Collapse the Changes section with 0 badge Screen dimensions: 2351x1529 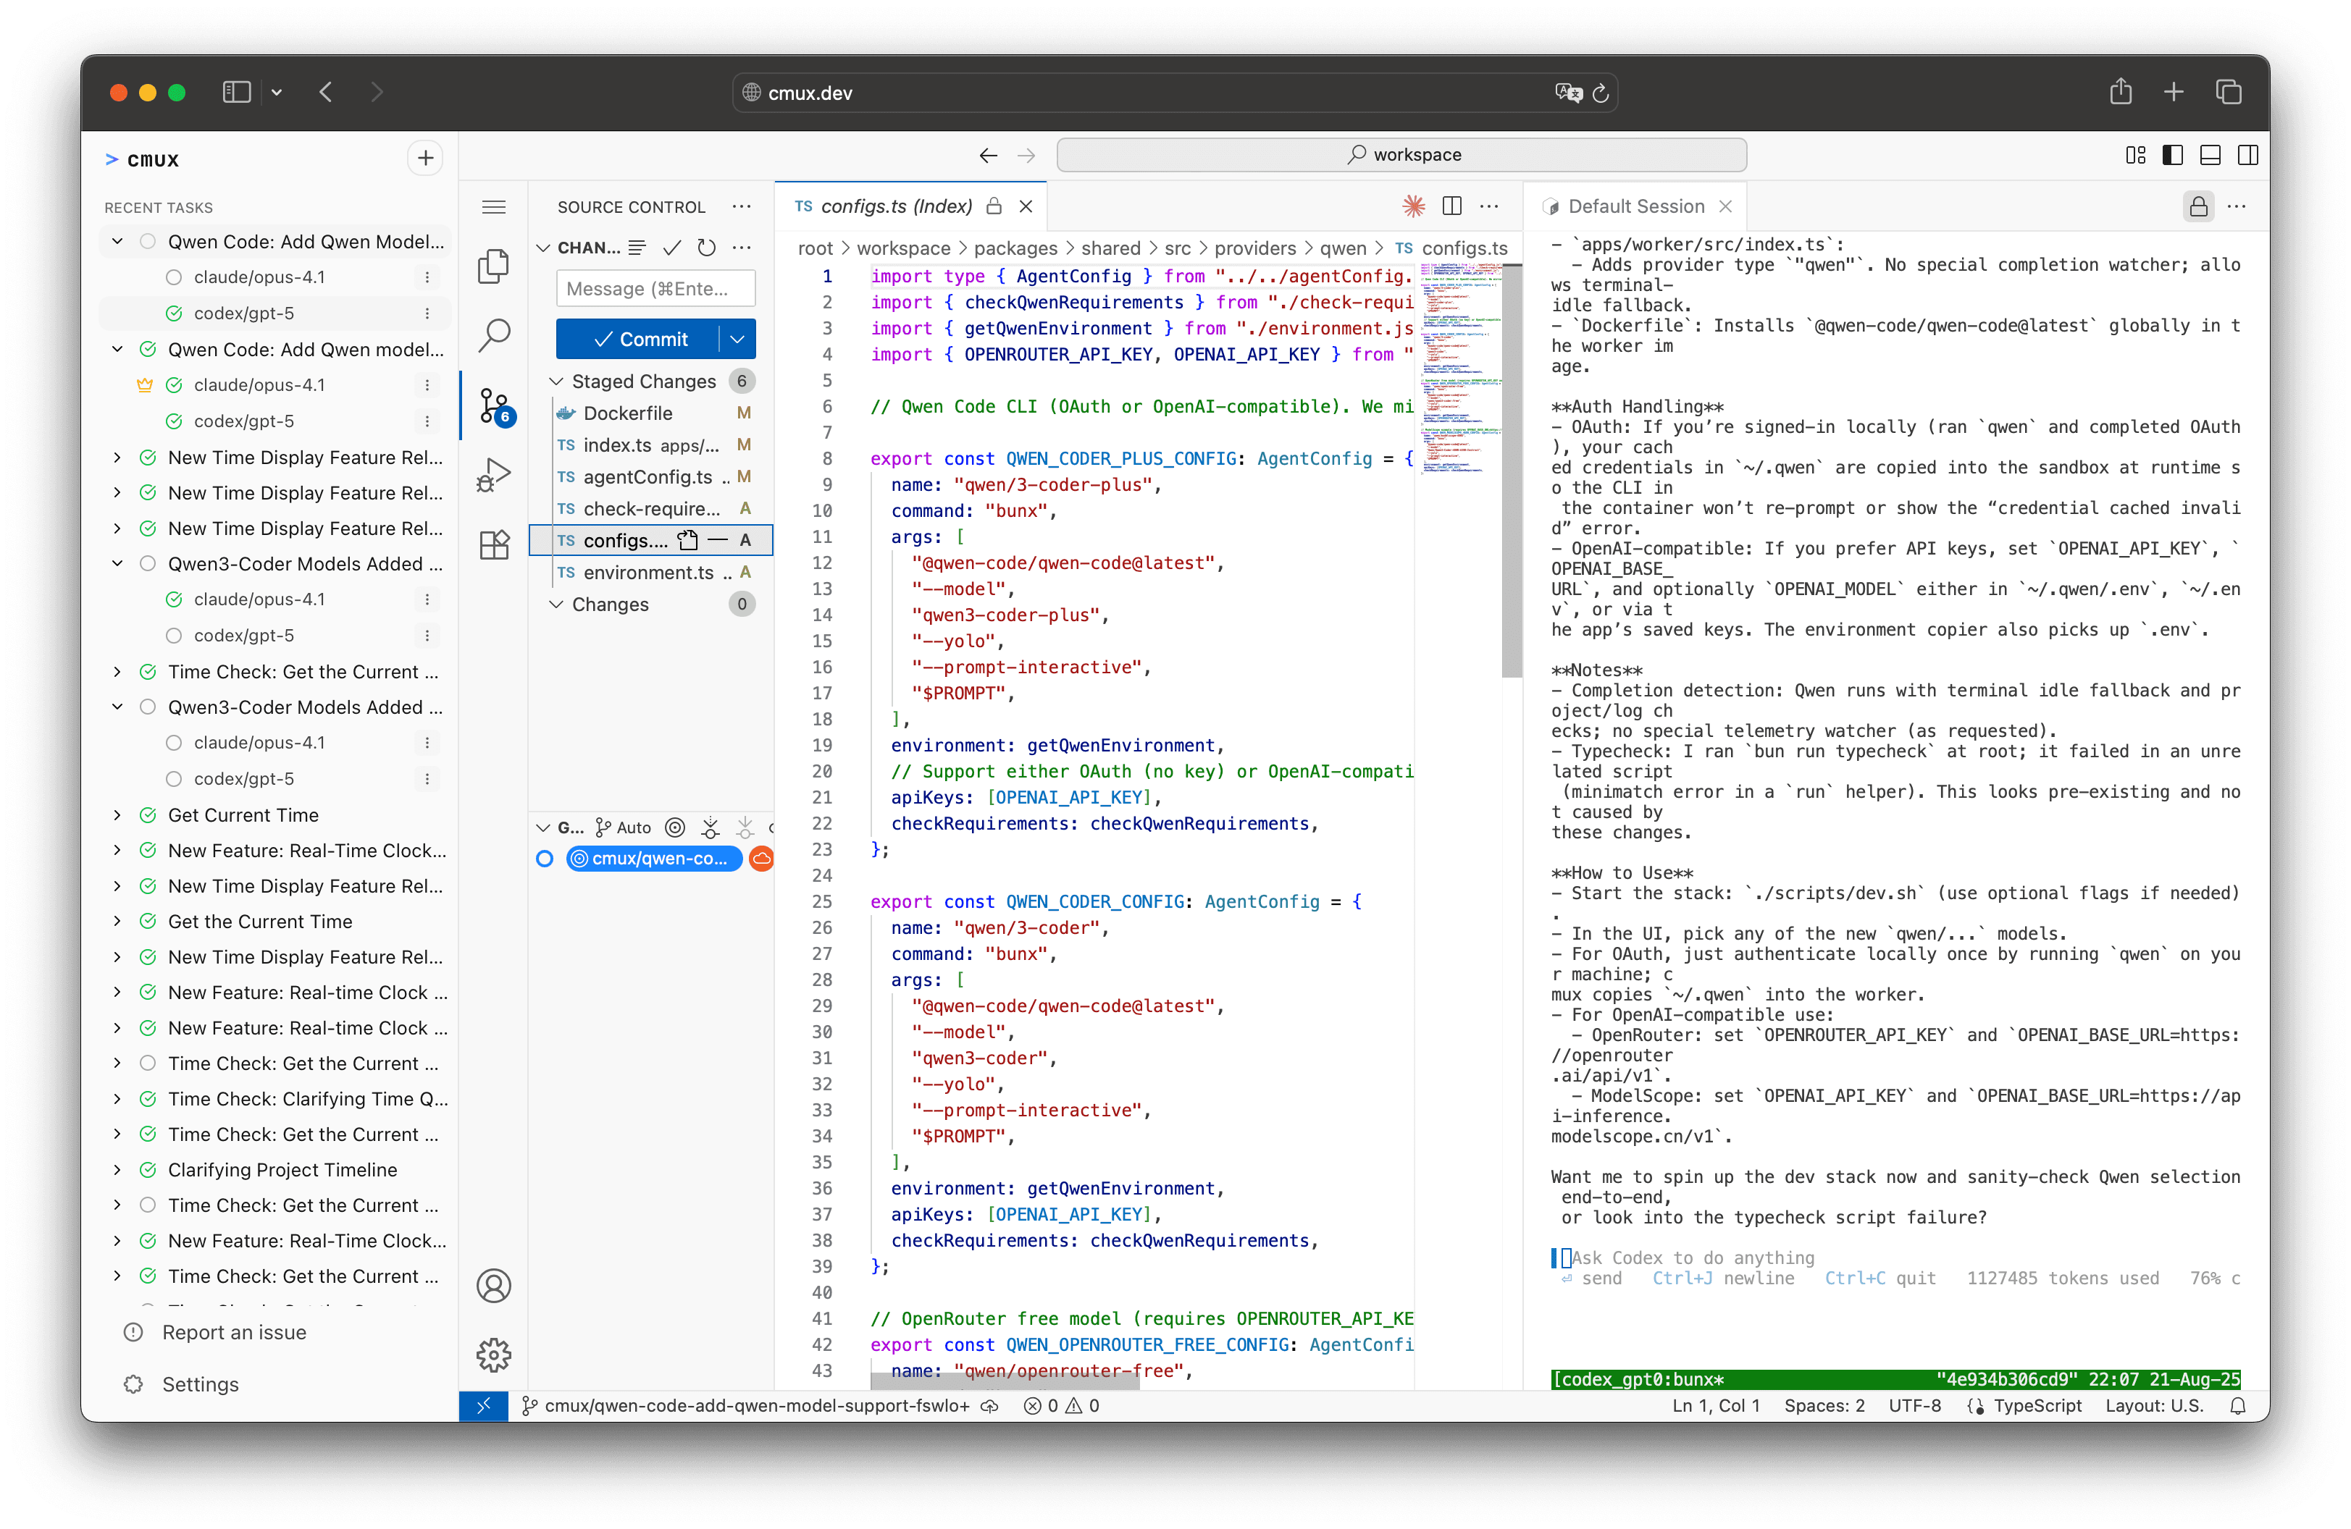click(556, 604)
